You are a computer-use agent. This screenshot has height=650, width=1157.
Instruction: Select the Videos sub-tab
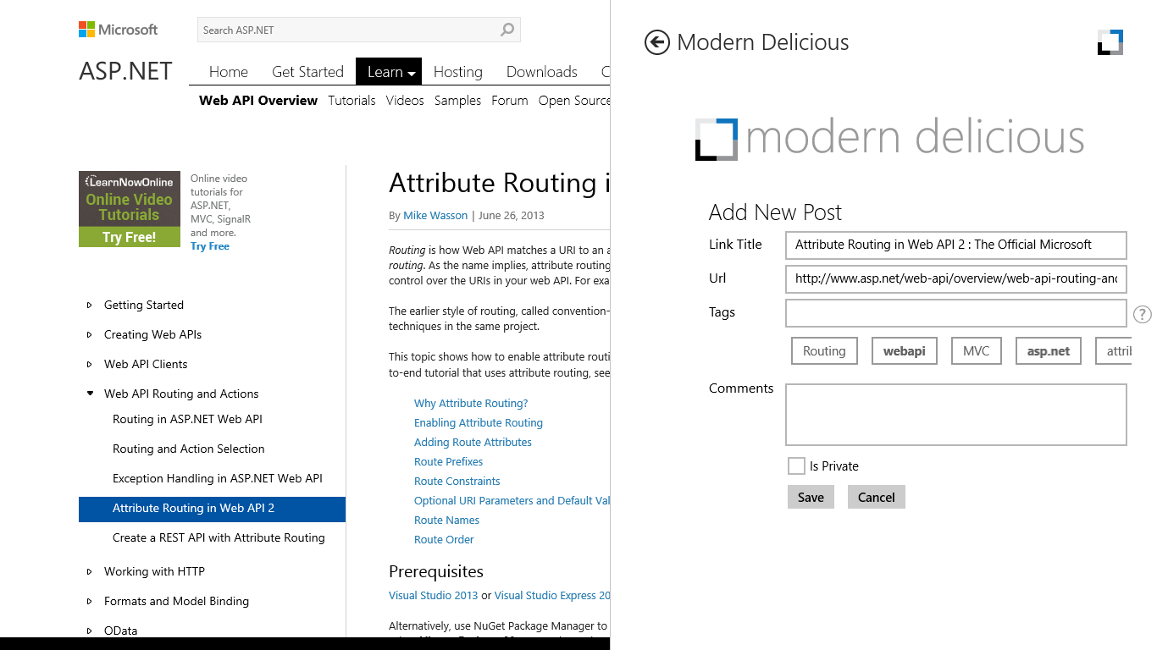pyautogui.click(x=405, y=100)
